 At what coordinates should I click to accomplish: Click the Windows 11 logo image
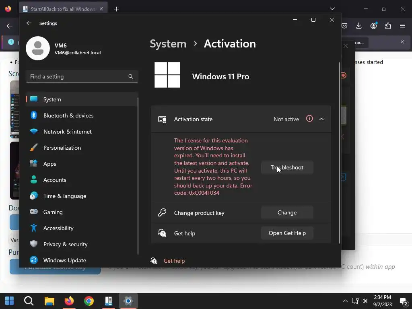167,75
